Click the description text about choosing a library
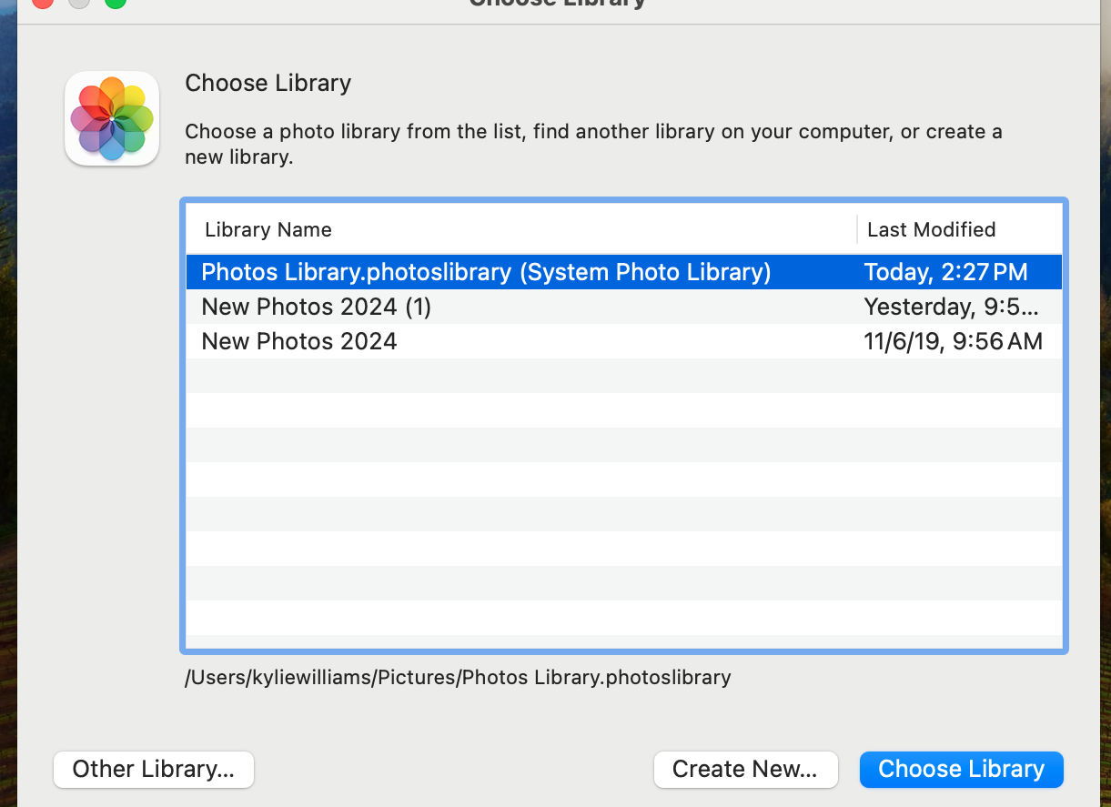The width and height of the screenshot is (1111, 807). [x=593, y=144]
